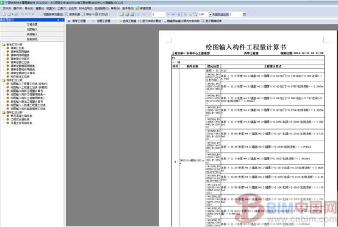The height and width of the screenshot is (227, 338).
Task: Open the 在线服务 online service menu
Action: [101, 9]
